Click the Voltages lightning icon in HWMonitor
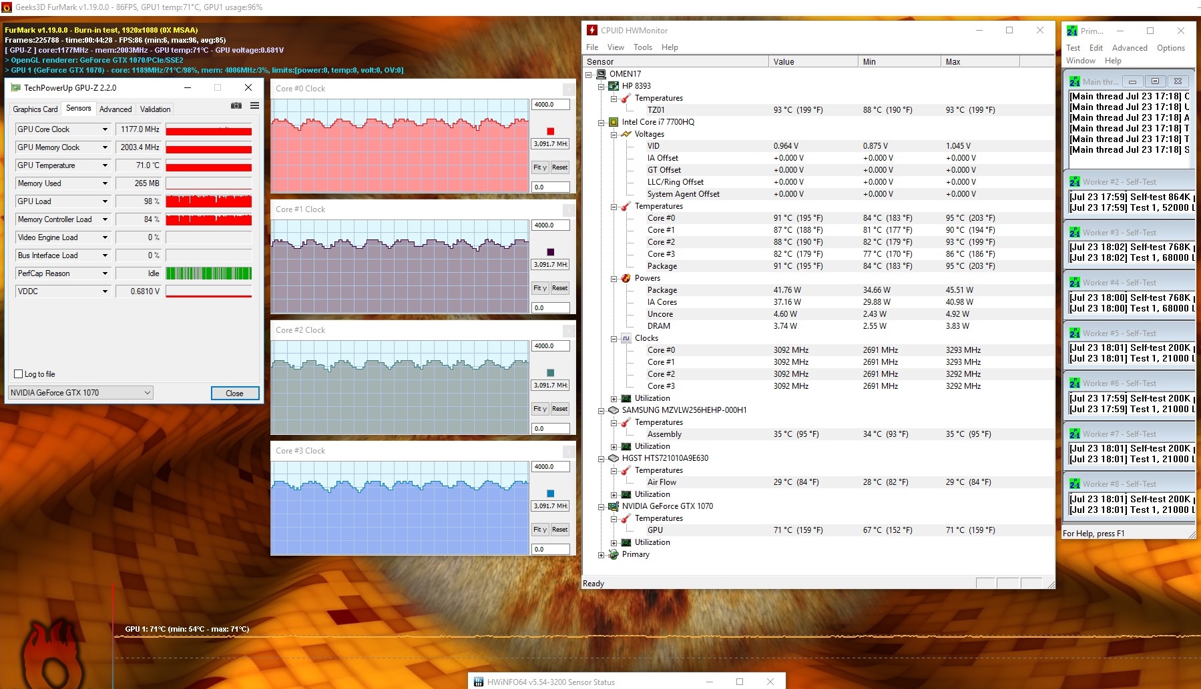Viewport: 1201px width, 689px height. [x=626, y=134]
